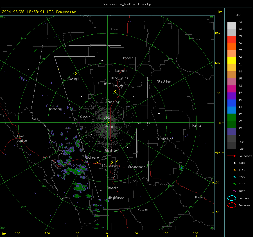This screenshot has height=237, width=253.
Task: Click the red forecast arrow legend icon
Action: (x=232, y=156)
